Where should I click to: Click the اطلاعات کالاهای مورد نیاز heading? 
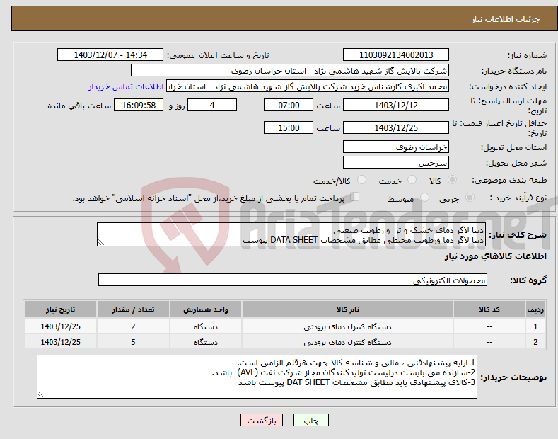tap(495, 256)
